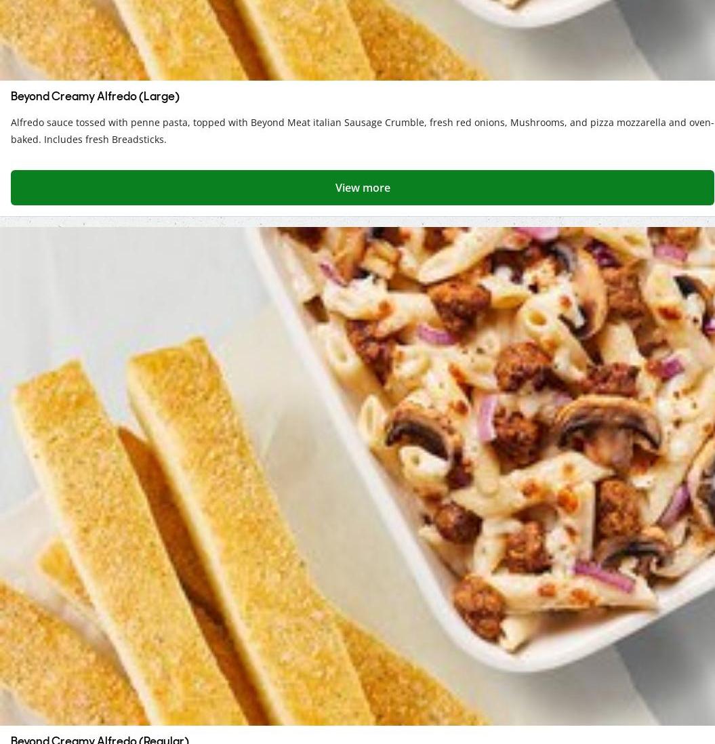Click the text "Includes fresh Breadsticks." in the description

[x=105, y=140]
